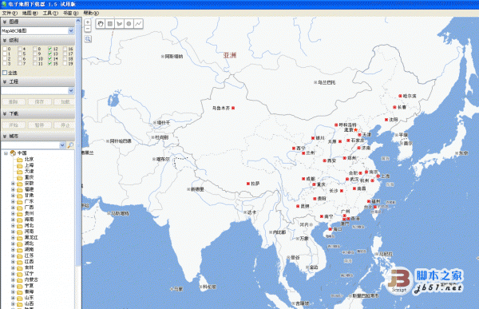Open the 书签 menu
Screen dimensions: 479x309
tap(70, 13)
